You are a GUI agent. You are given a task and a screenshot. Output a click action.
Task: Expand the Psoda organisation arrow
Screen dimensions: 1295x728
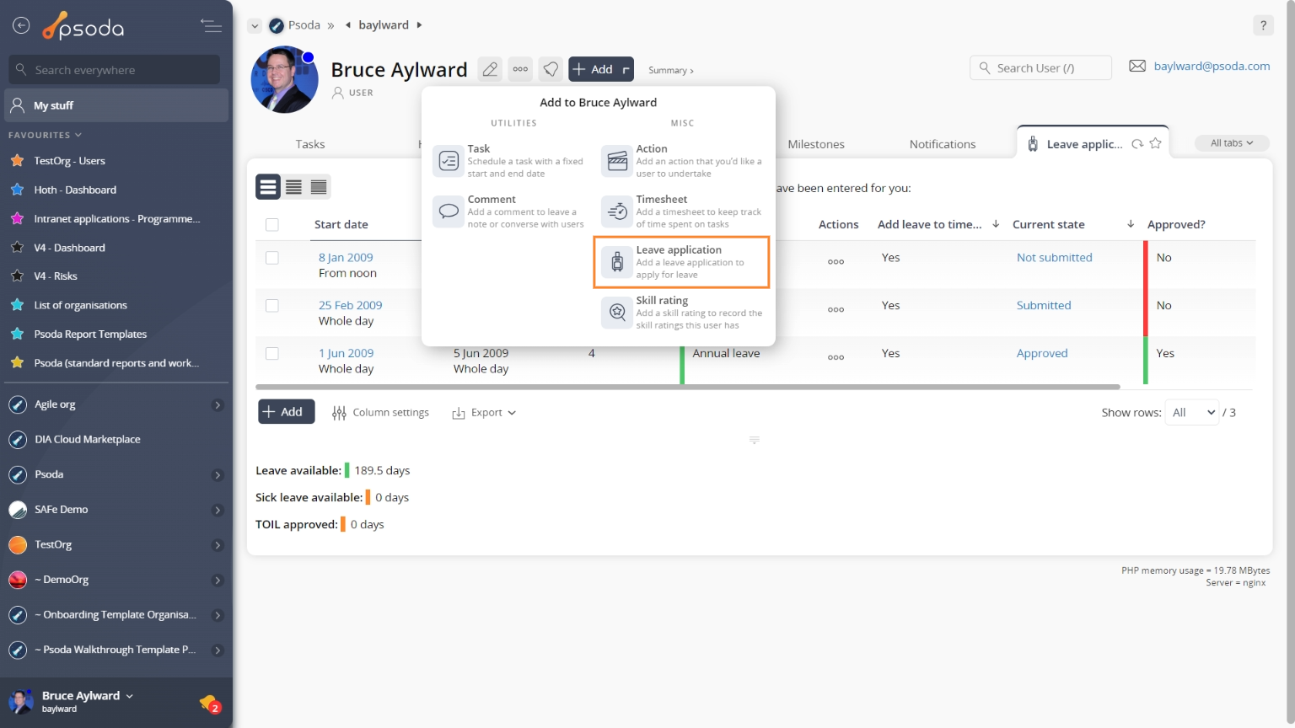click(x=218, y=475)
